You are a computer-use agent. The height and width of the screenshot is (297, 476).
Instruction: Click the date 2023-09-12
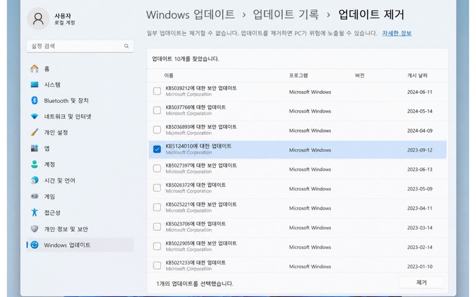pos(419,150)
